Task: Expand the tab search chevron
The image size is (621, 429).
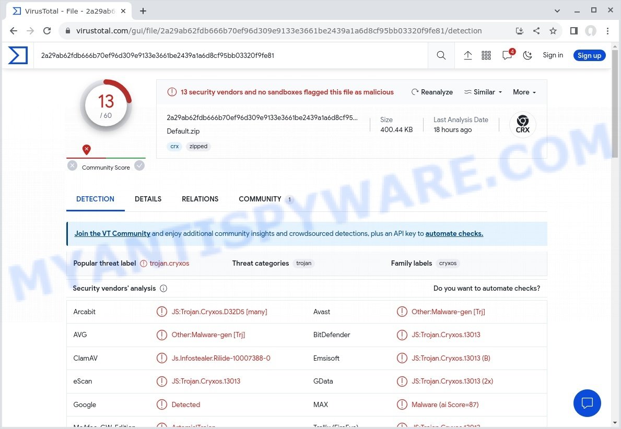Action: 557,10
